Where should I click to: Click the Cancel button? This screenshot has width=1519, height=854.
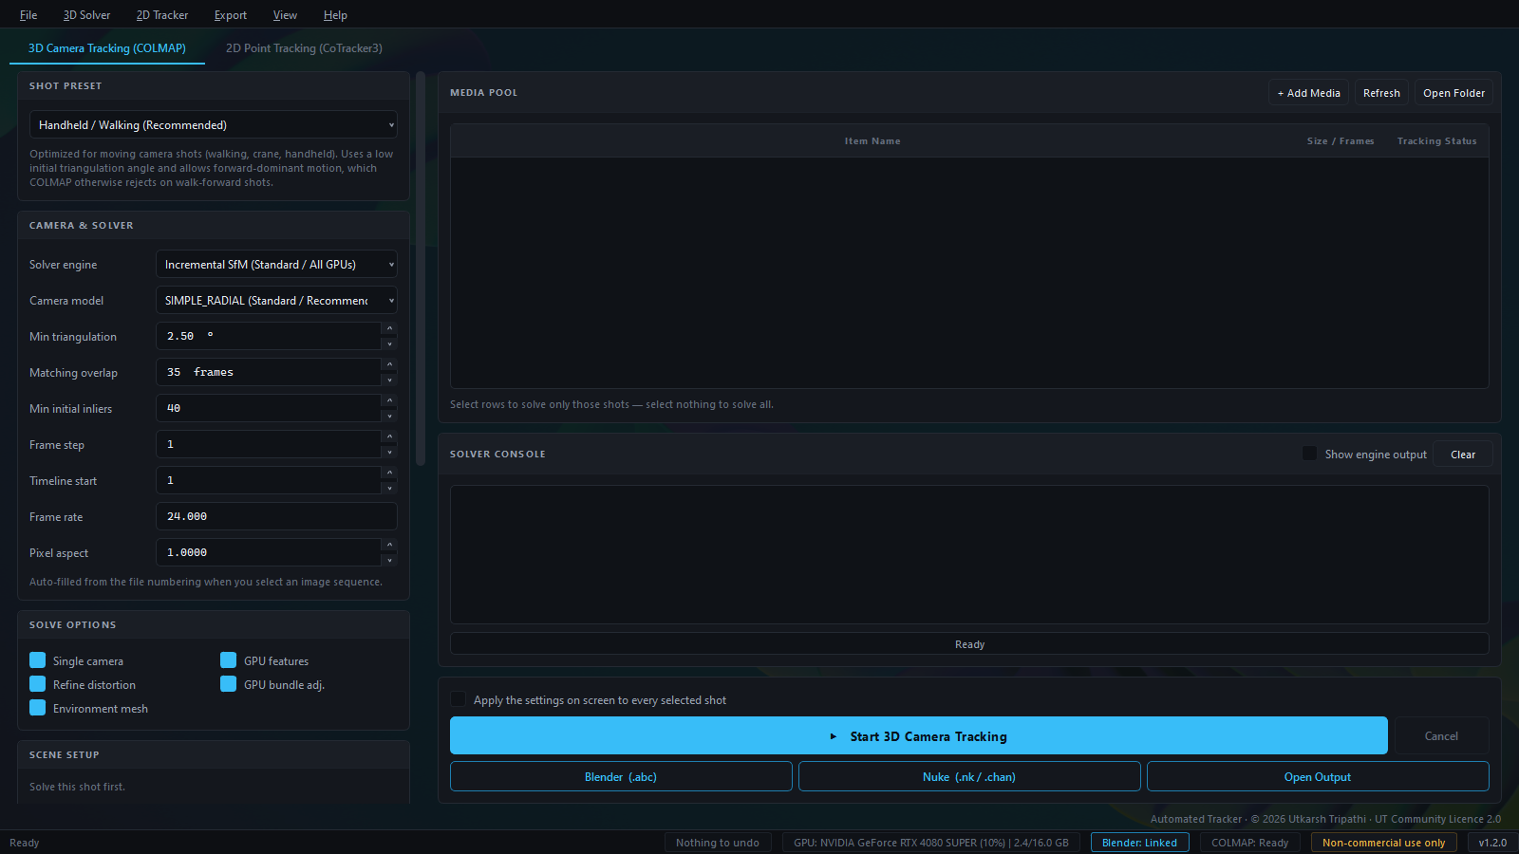pos(1441,736)
